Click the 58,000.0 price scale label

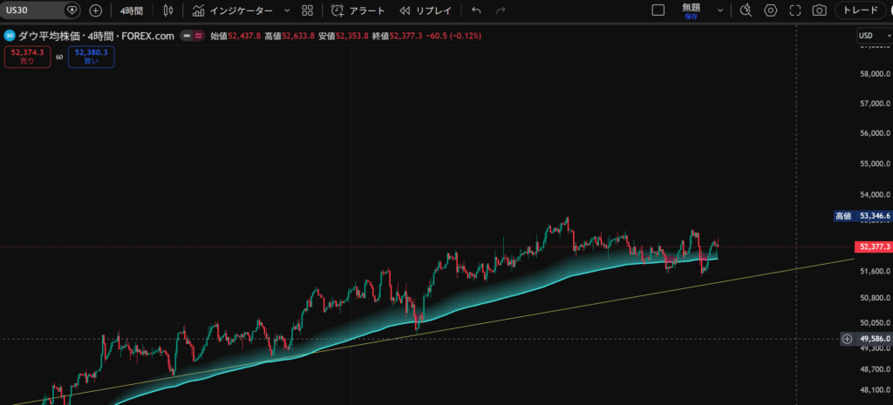(875, 74)
